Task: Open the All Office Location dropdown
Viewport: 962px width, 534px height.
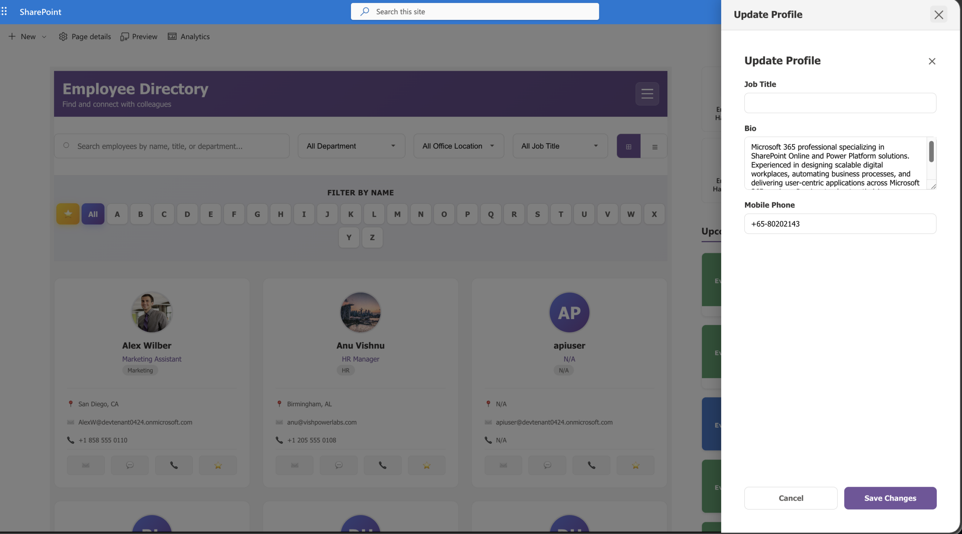Action: 458,146
